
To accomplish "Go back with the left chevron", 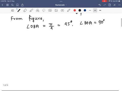I will tap(2, 5).
